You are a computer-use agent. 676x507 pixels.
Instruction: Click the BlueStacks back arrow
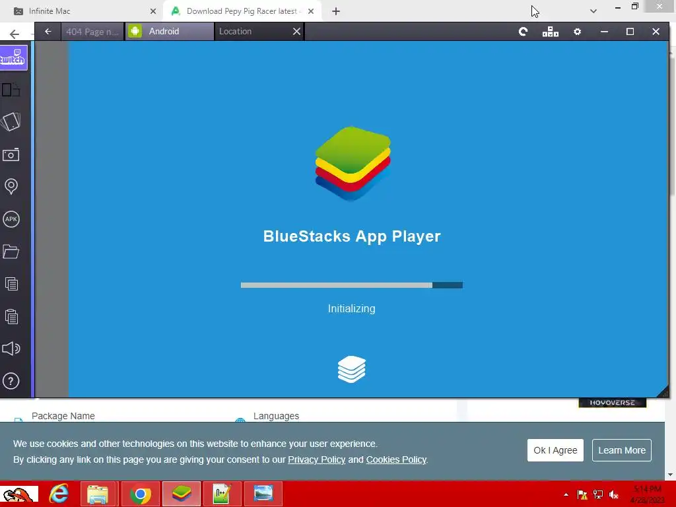48,32
